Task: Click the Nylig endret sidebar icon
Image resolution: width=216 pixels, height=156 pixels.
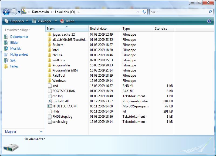Action: point(6,55)
